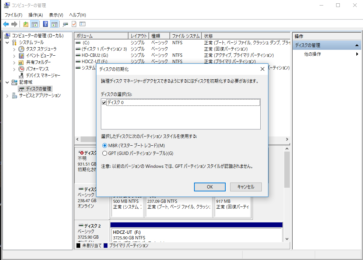Expand 他の操作 submenu arrow in actions pane
This screenshot has height=260, width=363.
pyautogui.click(x=357, y=54)
